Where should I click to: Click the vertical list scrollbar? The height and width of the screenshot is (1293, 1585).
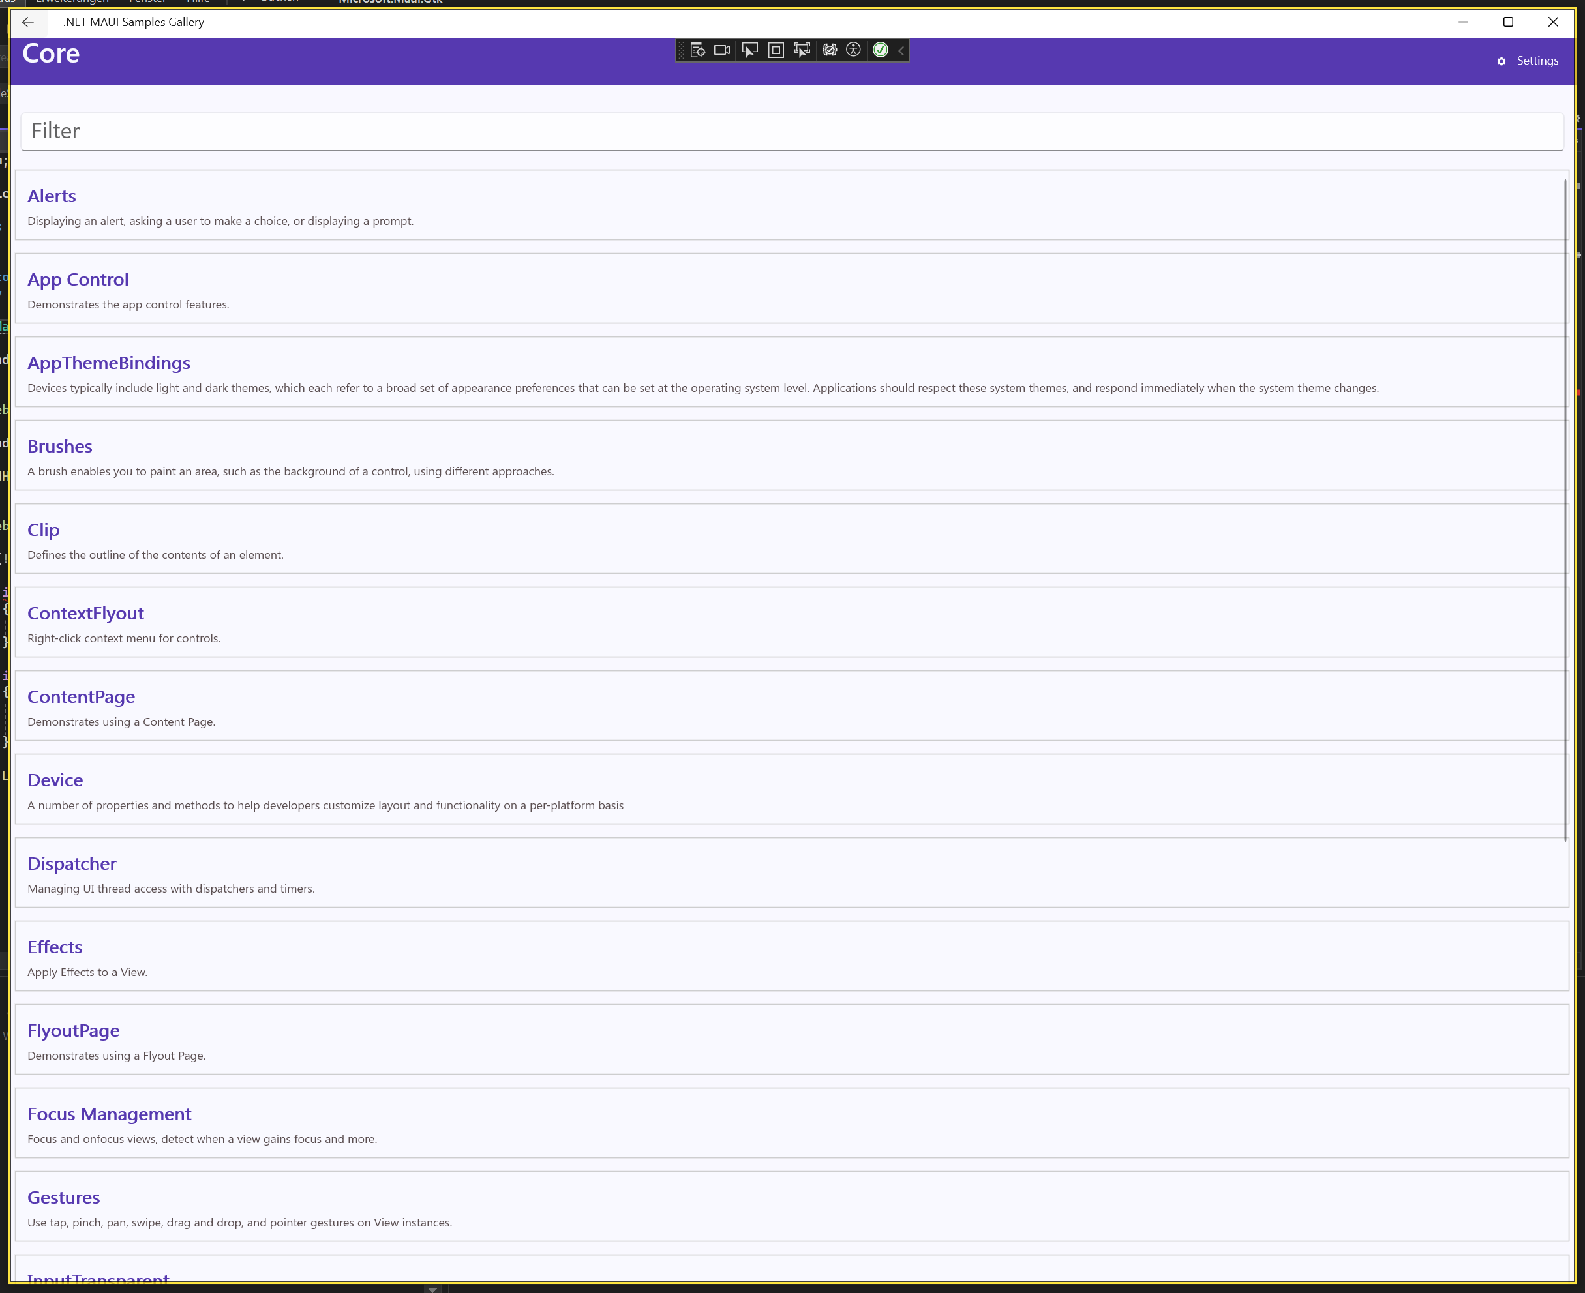(x=1564, y=507)
